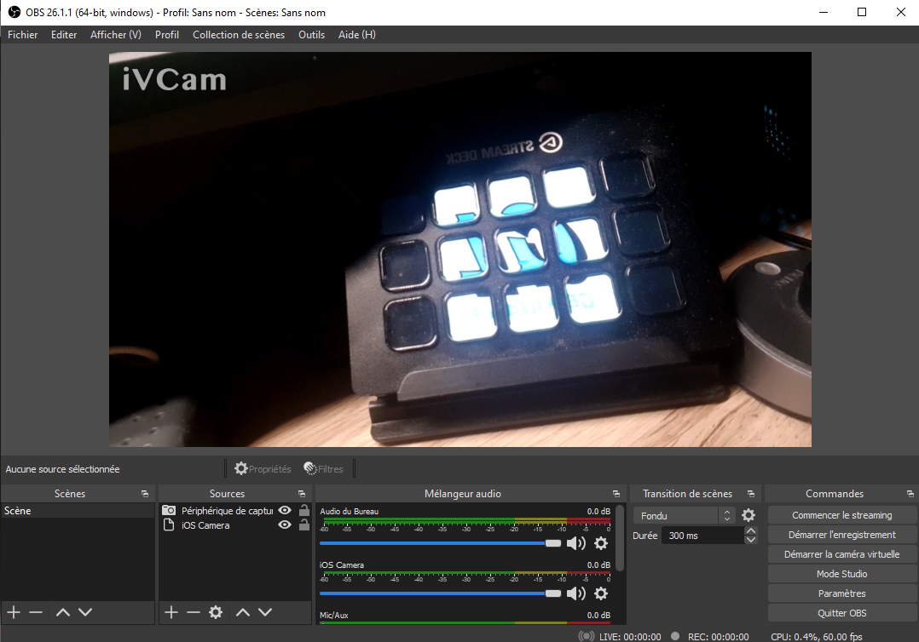This screenshot has width=919, height=642.
Task: Toggle visibility of iOS Camera source
Action: [285, 525]
